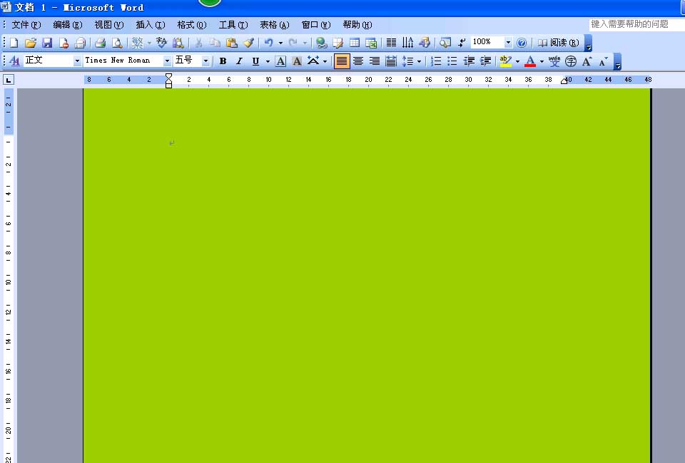The height and width of the screenshot is (463, 685).
Task: Open the zoom 100% dropdown
Action: (508, 42)
